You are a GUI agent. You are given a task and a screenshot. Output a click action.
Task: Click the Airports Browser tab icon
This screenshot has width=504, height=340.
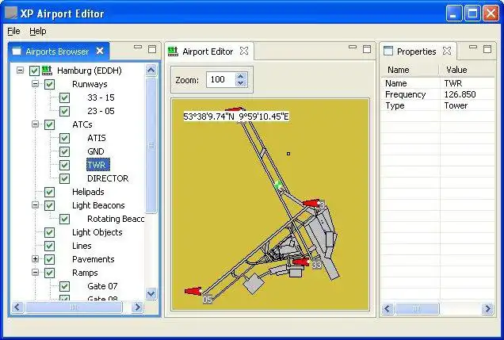point(17,52)
